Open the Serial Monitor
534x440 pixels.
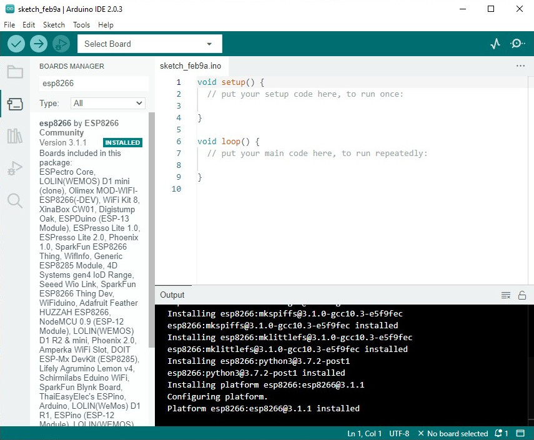tap(517, 44)
